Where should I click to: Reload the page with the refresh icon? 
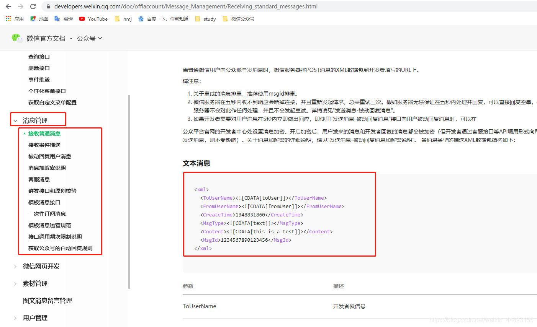pos(33,7)
